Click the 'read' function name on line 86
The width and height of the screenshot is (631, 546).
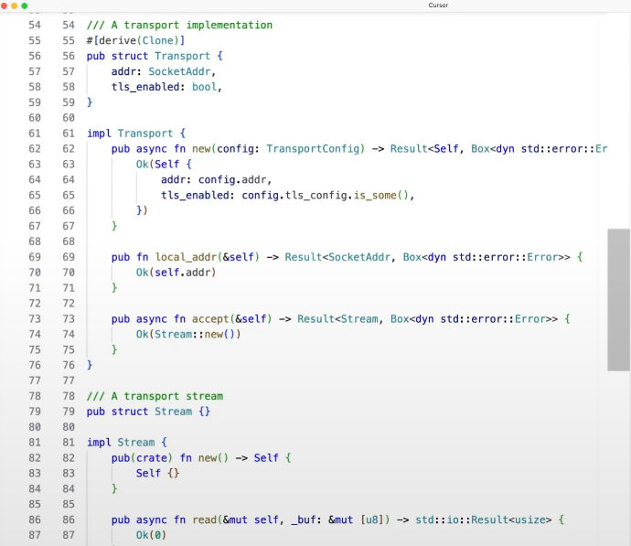[205, 519]
